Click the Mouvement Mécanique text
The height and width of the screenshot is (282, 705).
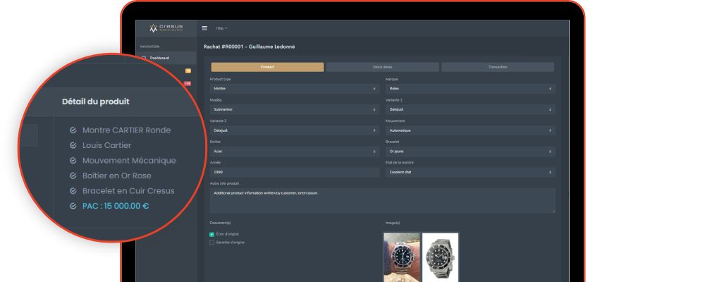[129, 161]
